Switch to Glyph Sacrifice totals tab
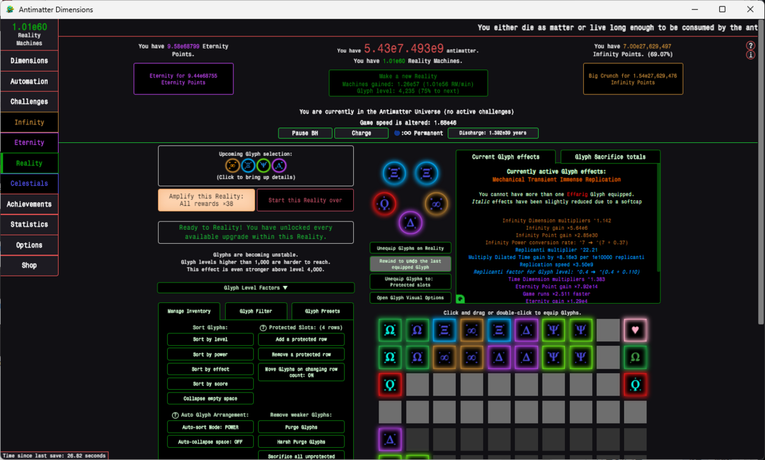 [x=610, y=157]
